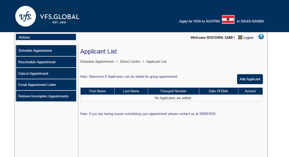Select Cancel Appointment in sidebar
The height and width of the screenshot is (157, 289).
(46, 73)
